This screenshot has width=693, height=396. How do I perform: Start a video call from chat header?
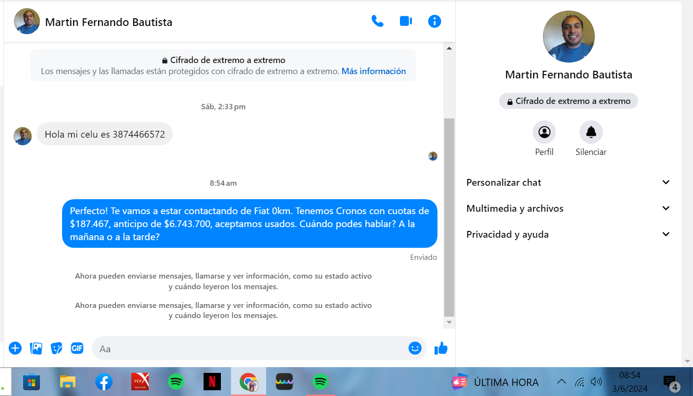point(406,21)
